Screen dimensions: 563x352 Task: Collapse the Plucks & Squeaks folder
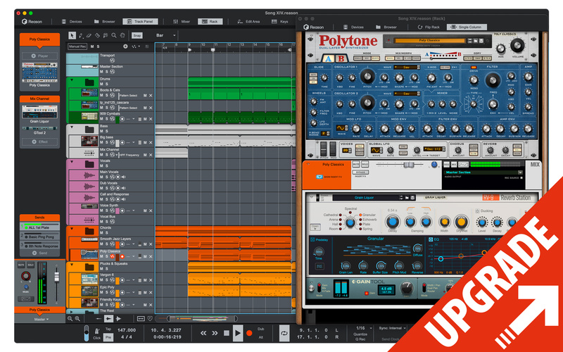72,265
